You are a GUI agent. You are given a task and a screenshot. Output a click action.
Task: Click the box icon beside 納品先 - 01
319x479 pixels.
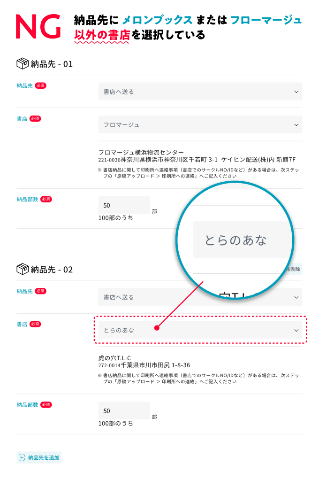23,64
